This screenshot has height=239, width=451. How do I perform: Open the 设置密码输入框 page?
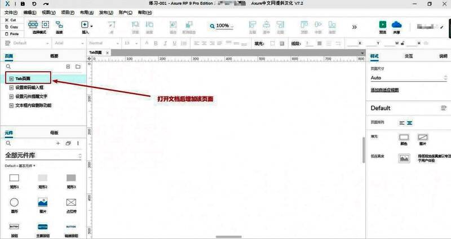pos(29,87)
